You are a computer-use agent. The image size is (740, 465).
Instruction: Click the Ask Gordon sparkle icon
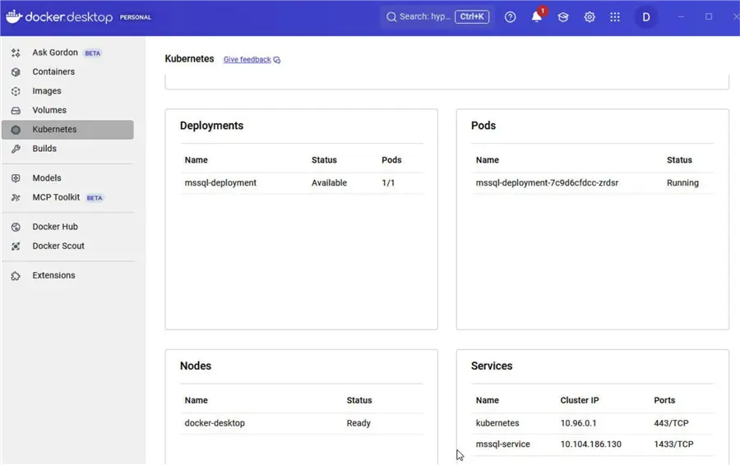[x=16, y=53]
